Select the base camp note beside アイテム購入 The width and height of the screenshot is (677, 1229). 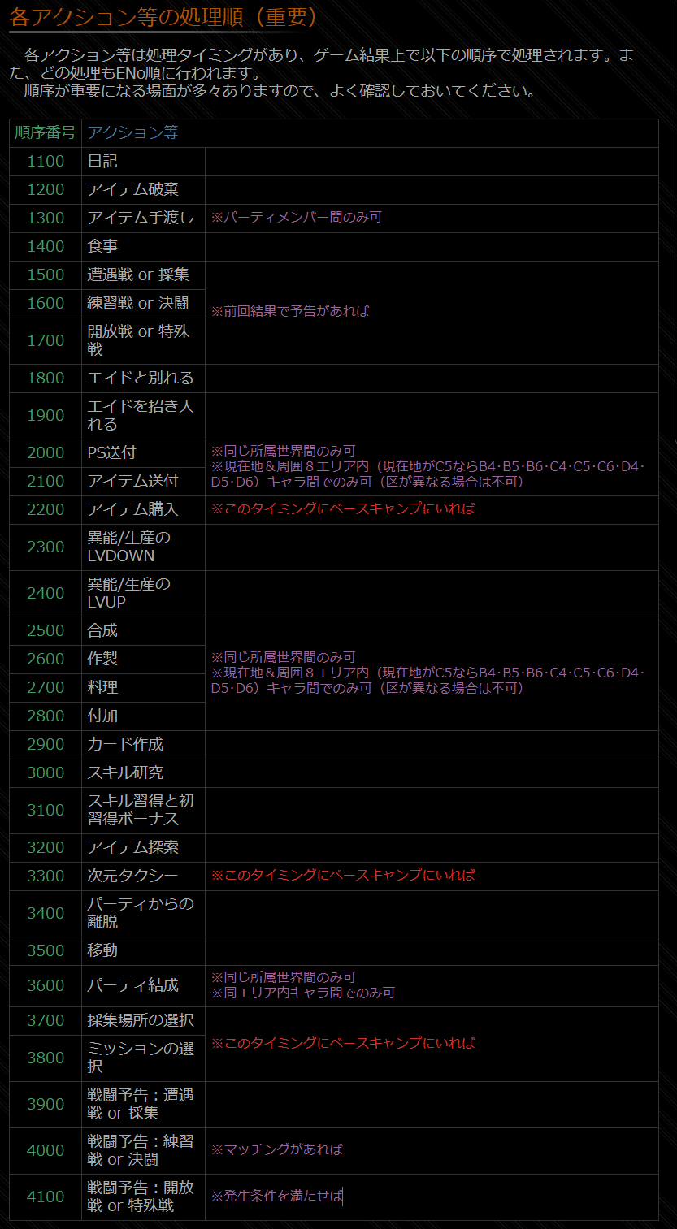pyautogui.click(x=343, y=509)
